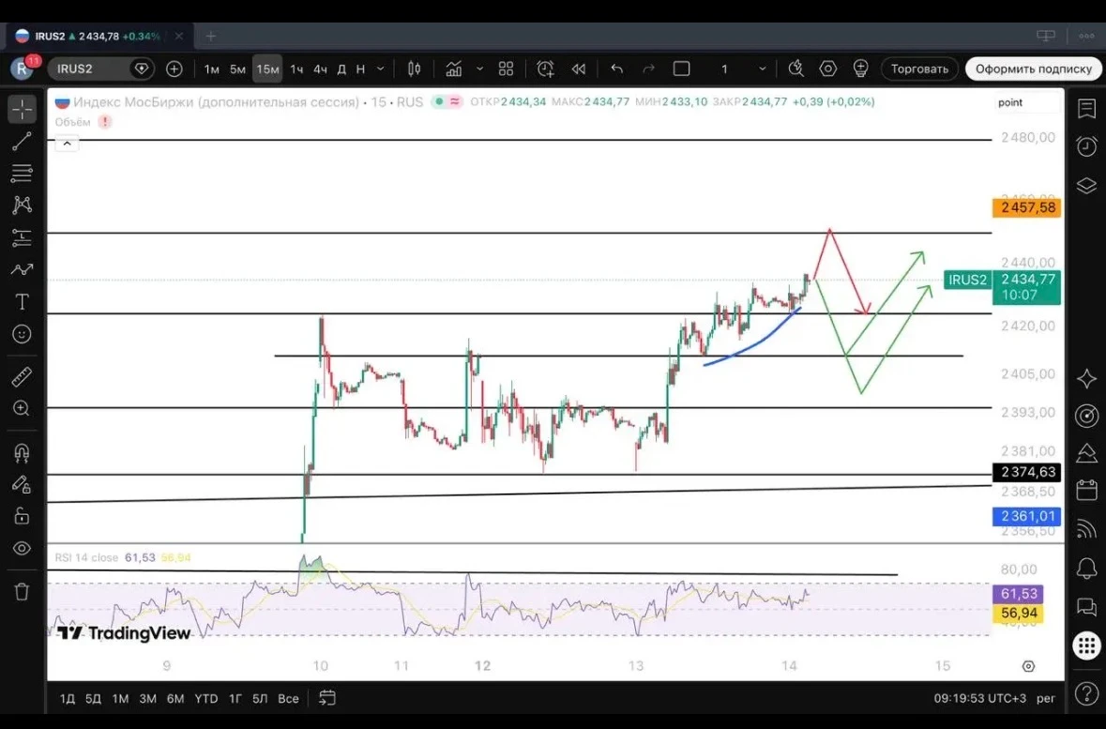The image size is (1106, 729).
Task: Create an alert from toolbar
Action: tap(544, 68)
